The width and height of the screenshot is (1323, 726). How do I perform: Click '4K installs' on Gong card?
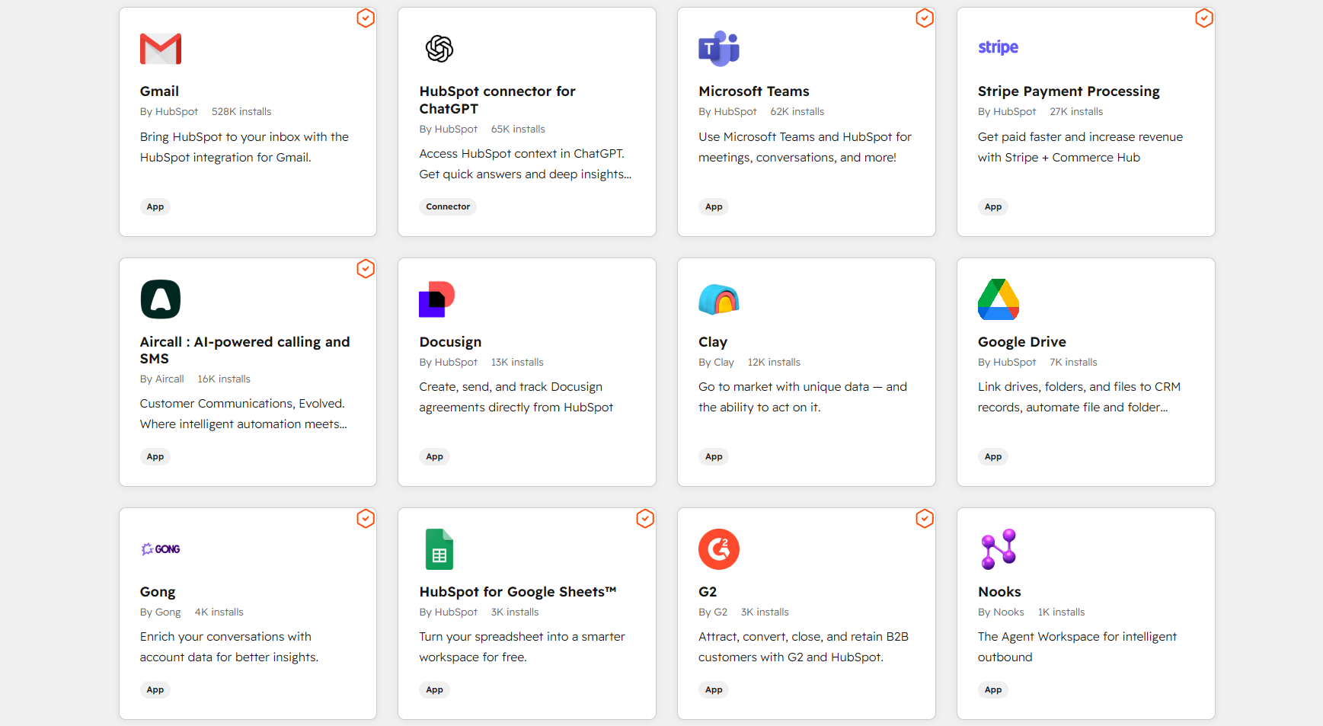tap(219, 612)
